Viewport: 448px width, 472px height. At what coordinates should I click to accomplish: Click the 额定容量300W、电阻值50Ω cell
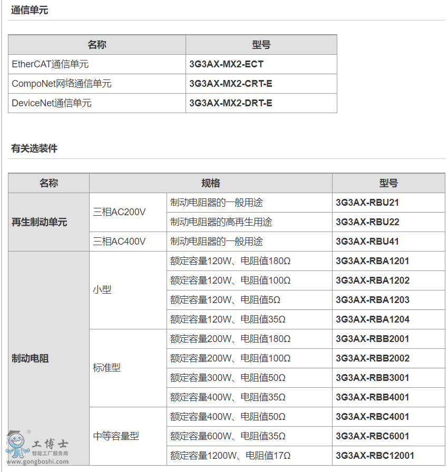pyautogui.click(x=249, y=378)
